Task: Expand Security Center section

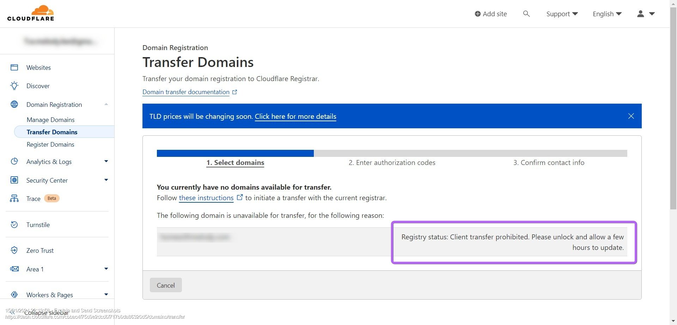Action: 106,180
